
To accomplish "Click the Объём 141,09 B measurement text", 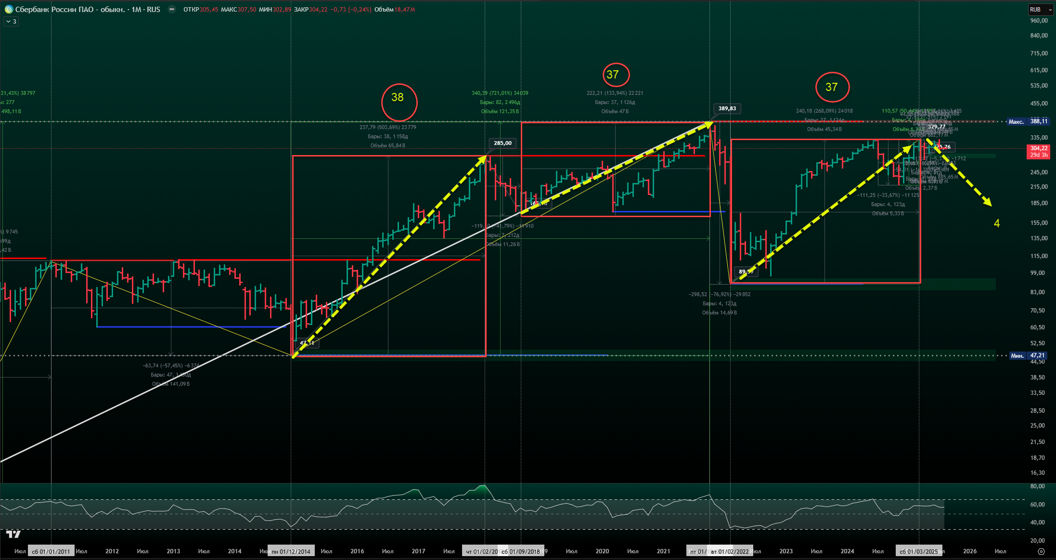I will pyautogui.click(x=171, y=384).
